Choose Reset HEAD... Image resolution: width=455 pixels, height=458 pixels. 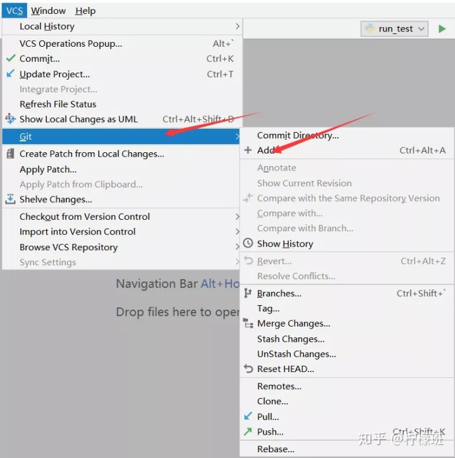coord(347,369)
